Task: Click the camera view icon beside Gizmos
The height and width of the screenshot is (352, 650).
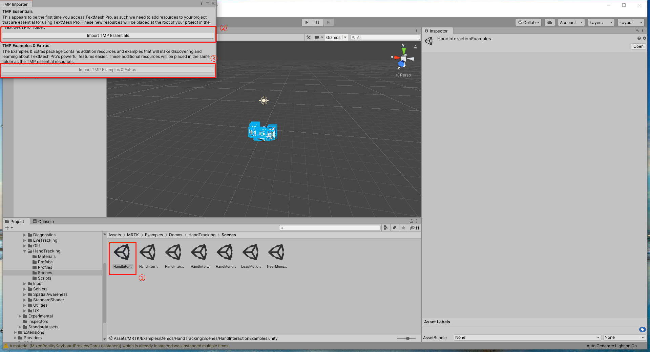Action: [317, 37]
